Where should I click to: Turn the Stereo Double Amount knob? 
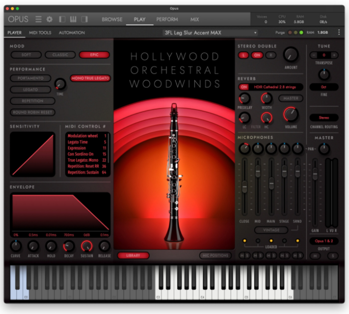click(x=291, y=54)
